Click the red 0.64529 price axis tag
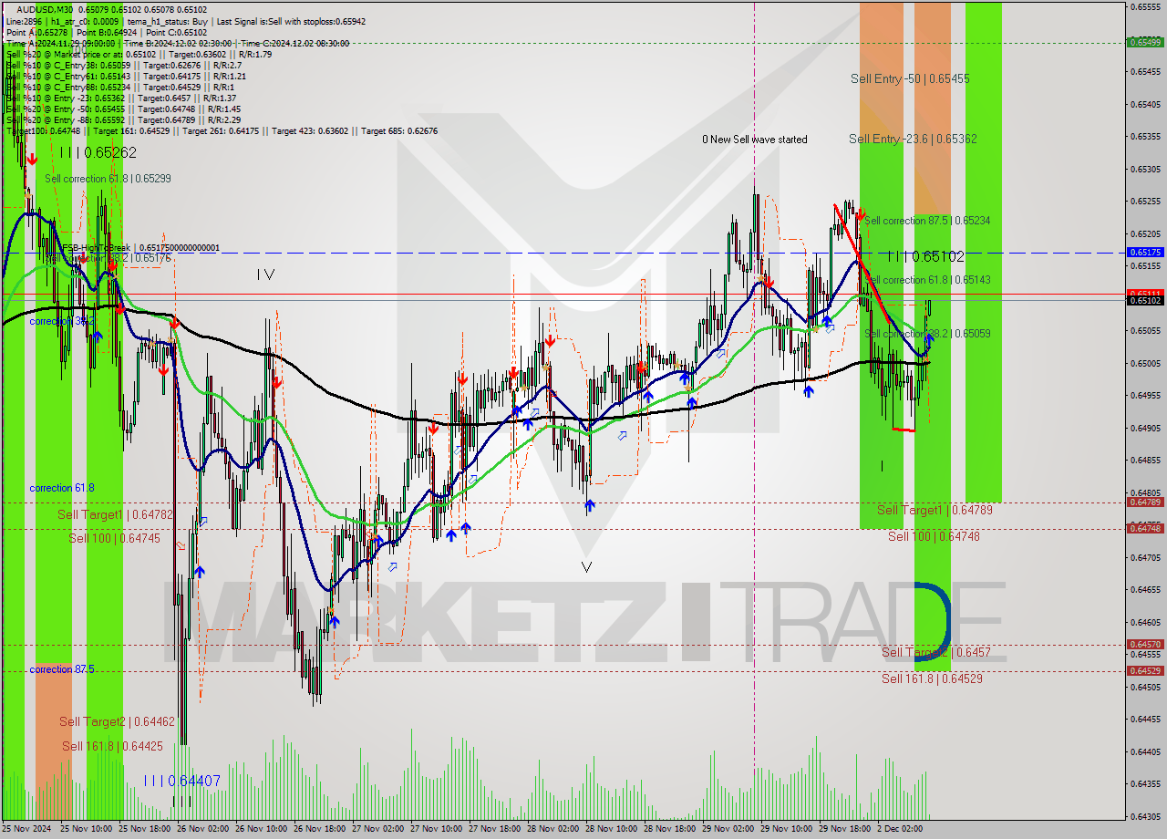1167x839 pixels. coord(1145,670)
